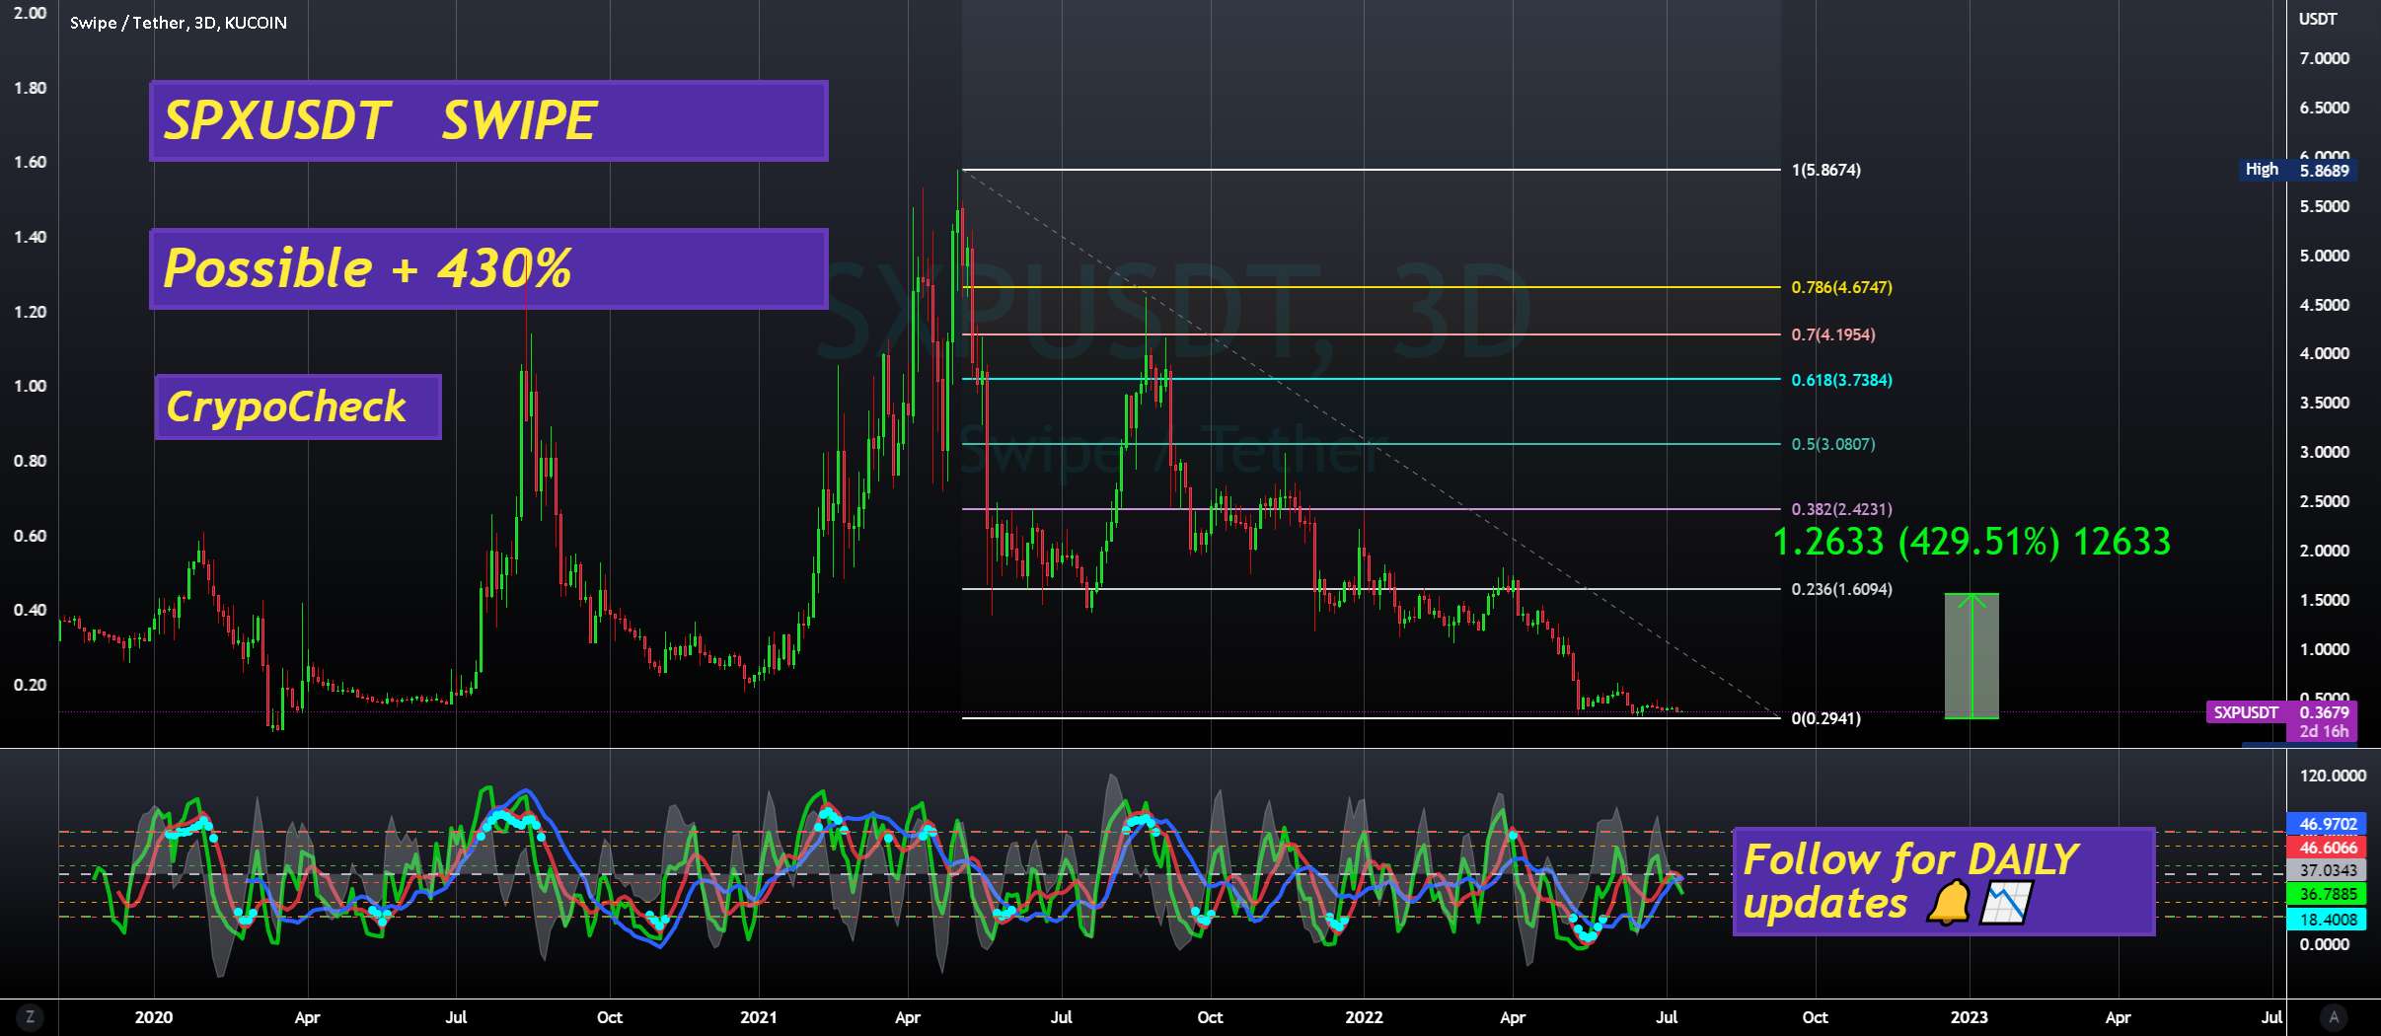Toggle the auto-scale A button
The width and height of the screenshot is (2381, 1036).
click(2334, 1017)
